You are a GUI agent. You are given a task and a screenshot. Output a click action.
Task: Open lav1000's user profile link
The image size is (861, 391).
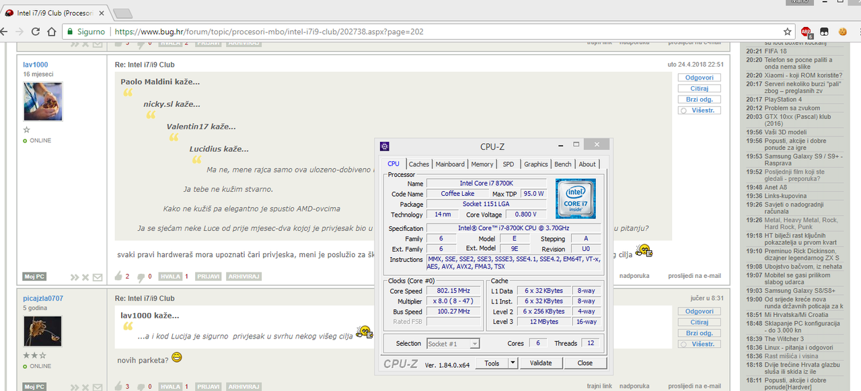pyautogui.click(x=36, y=65)
